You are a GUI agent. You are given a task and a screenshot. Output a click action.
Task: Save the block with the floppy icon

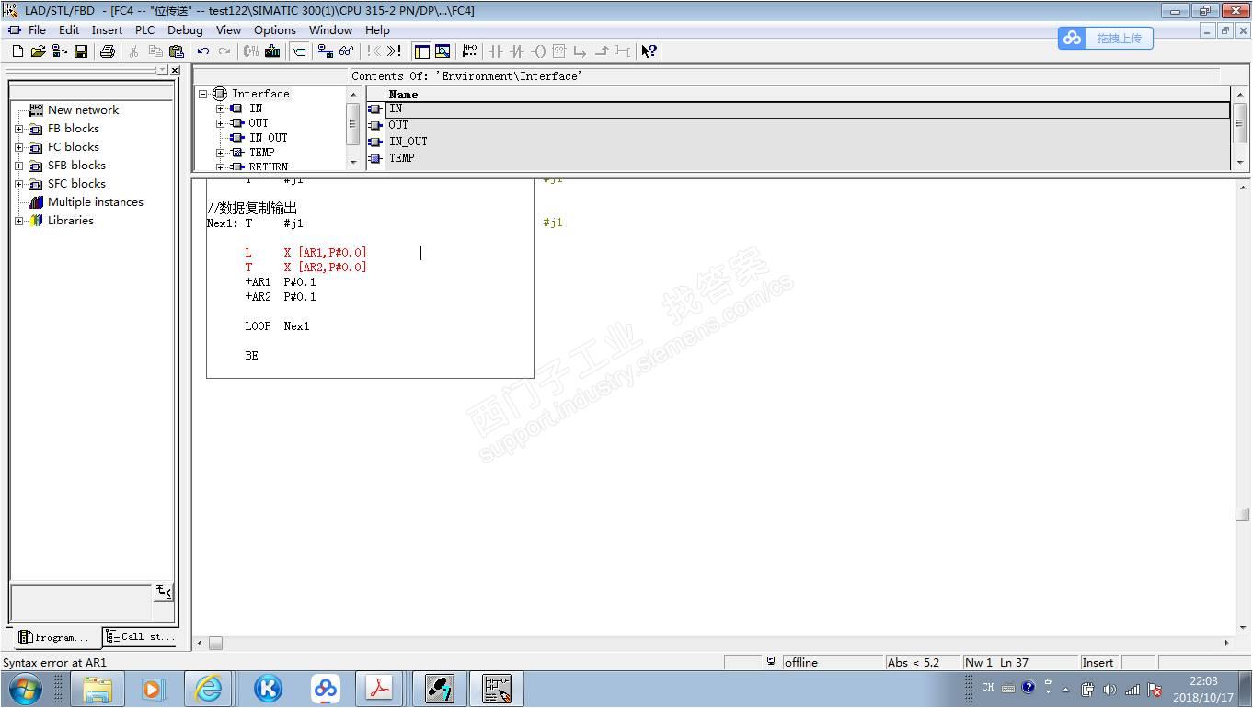point(81,51)
